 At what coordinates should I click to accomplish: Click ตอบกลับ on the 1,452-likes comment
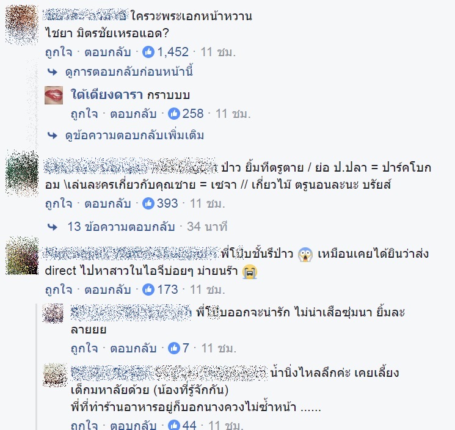click(107, 53)
